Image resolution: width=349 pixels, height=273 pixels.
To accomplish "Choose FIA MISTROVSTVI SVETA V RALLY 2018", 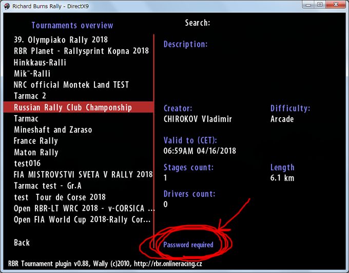I will pyautogui.click(x=83, y=175).
